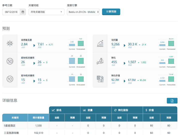
Task: Click the forecasted visits value 30.3 K
Action: point(132,44)
